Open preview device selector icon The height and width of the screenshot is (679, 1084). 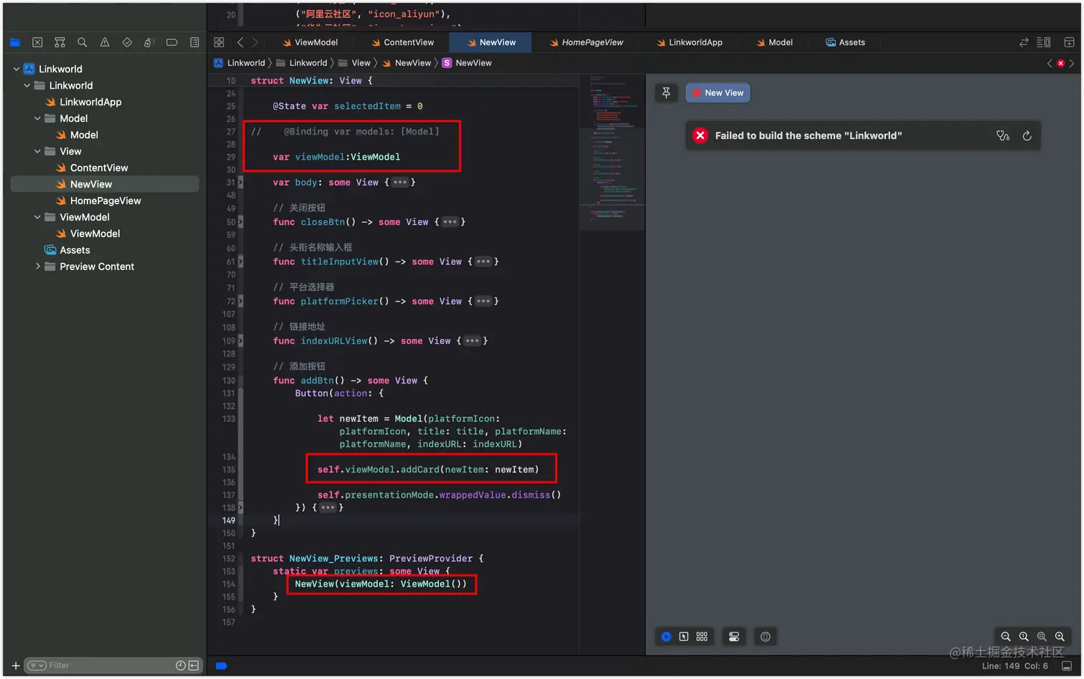click(x=766, y=637)
